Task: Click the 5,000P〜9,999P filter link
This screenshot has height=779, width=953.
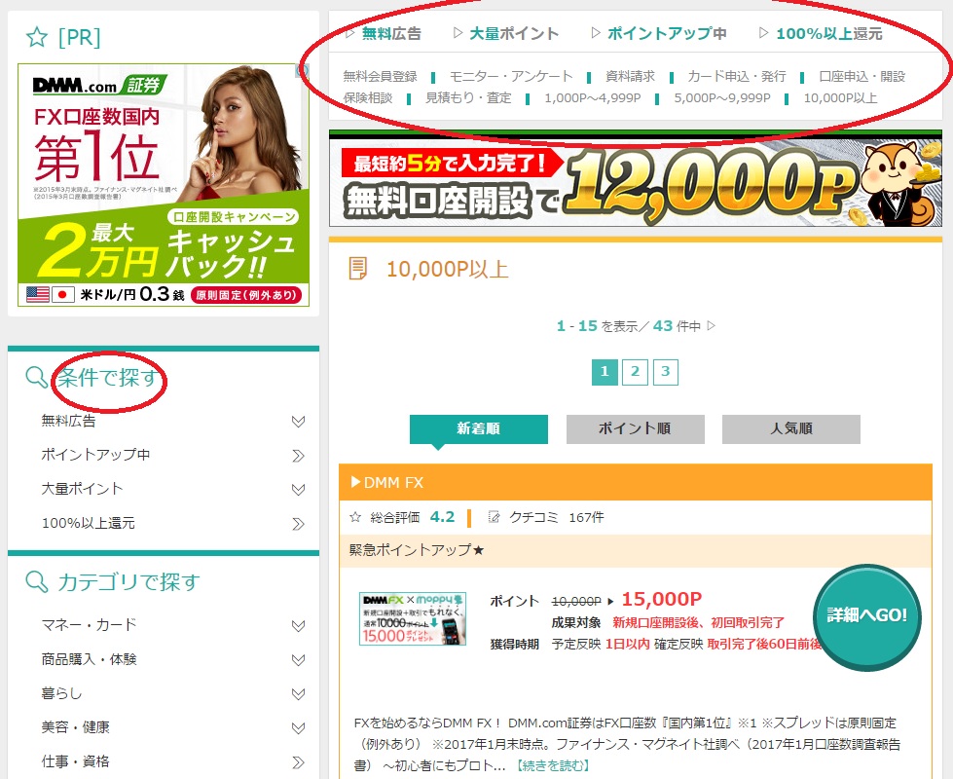Action: pyautogui.click(x=722, y=98)
